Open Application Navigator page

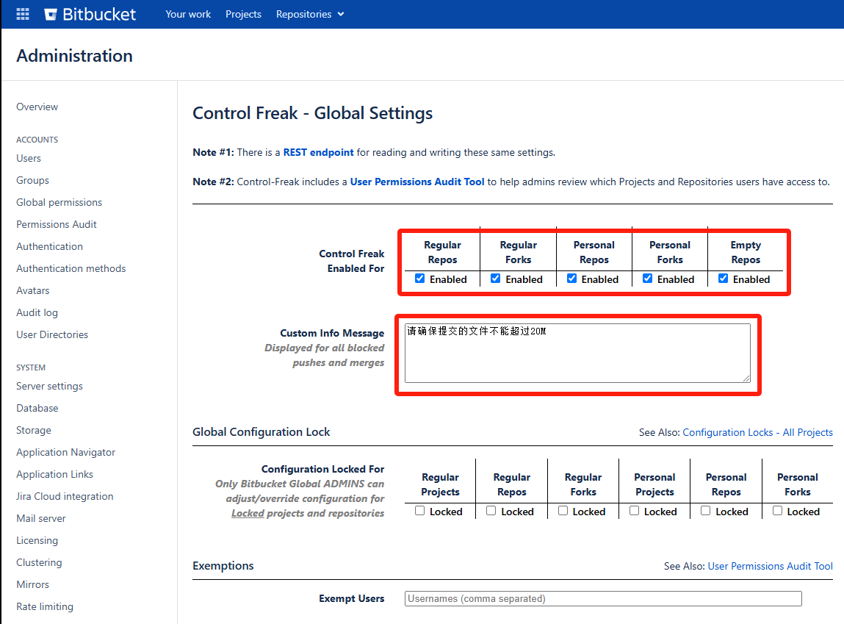click(65, 452)
